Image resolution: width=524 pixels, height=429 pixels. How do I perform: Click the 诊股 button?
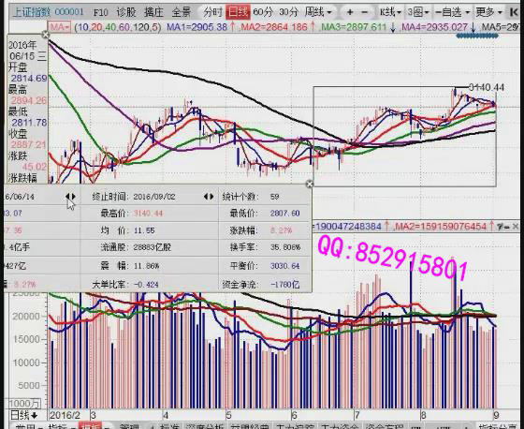coord(126,13)
